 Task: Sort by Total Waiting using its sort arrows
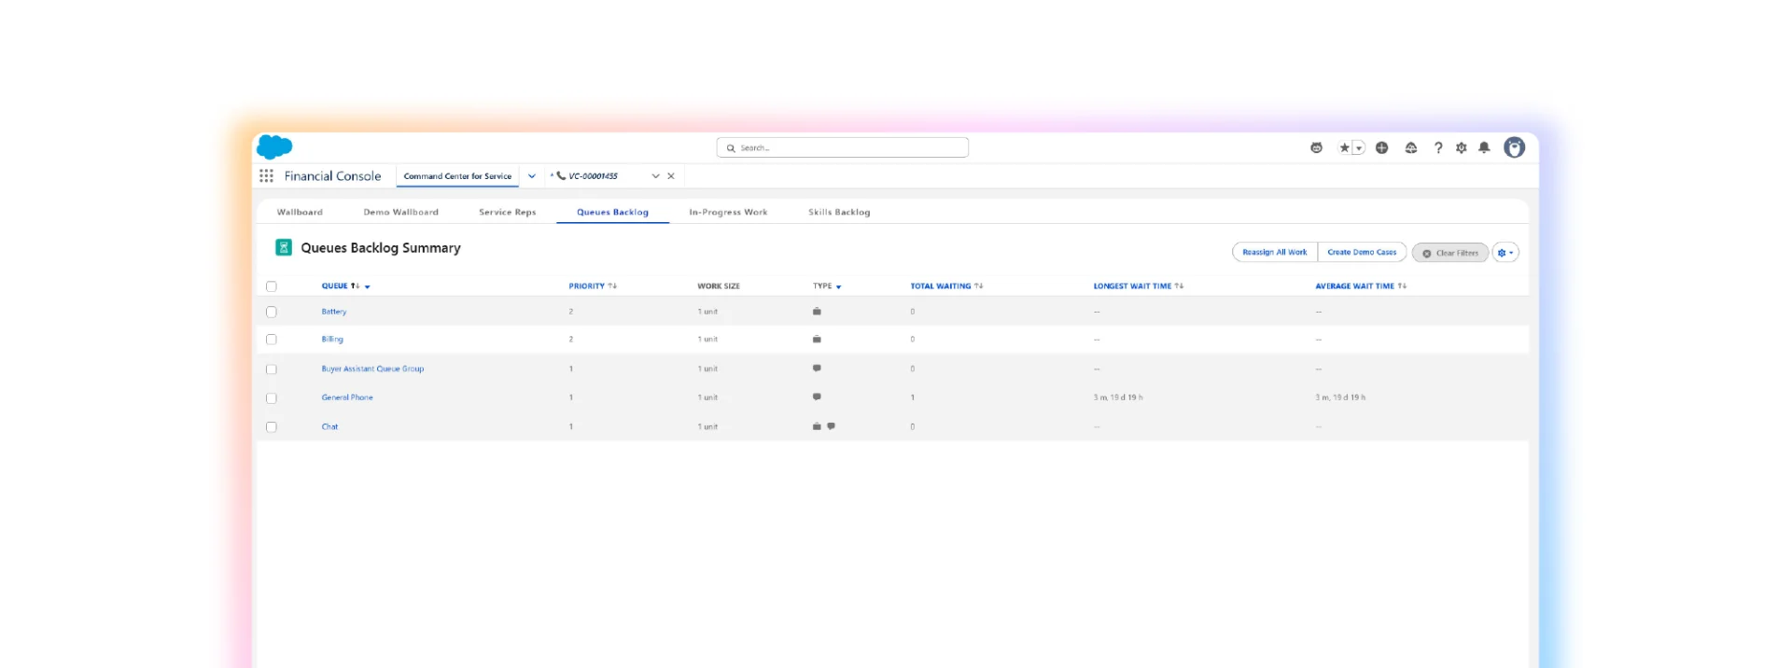978,286
